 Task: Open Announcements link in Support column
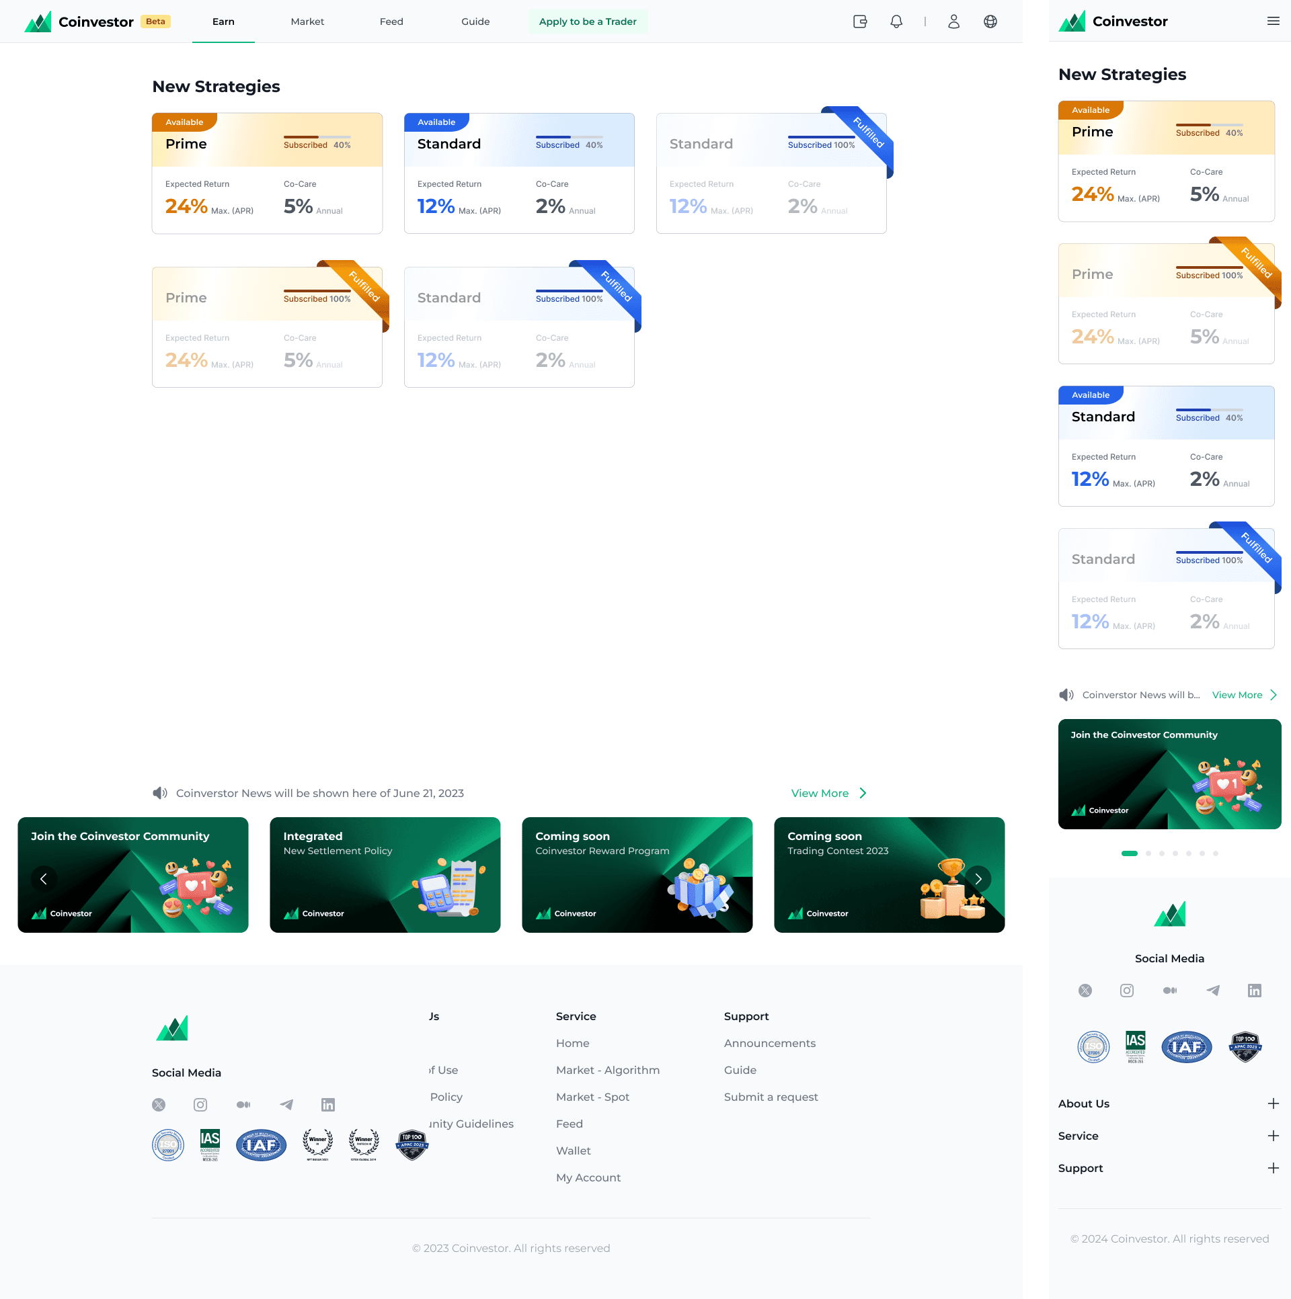tap(770, 1043)
